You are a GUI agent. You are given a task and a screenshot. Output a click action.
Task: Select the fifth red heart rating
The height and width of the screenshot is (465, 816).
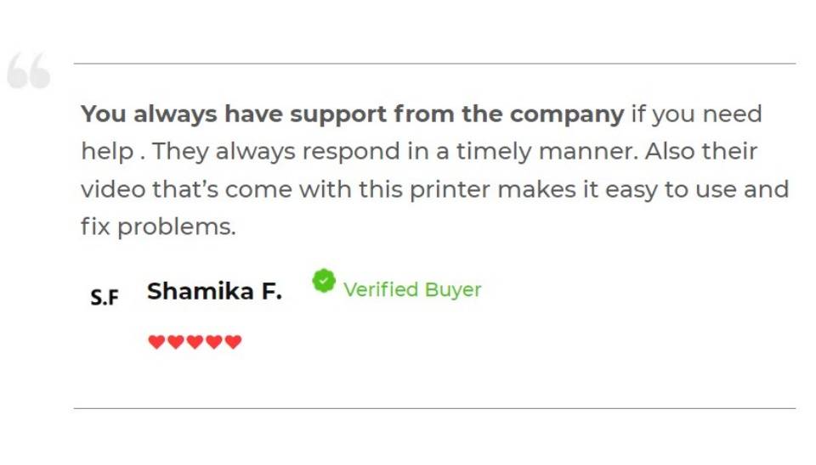[x=233, y=342]
